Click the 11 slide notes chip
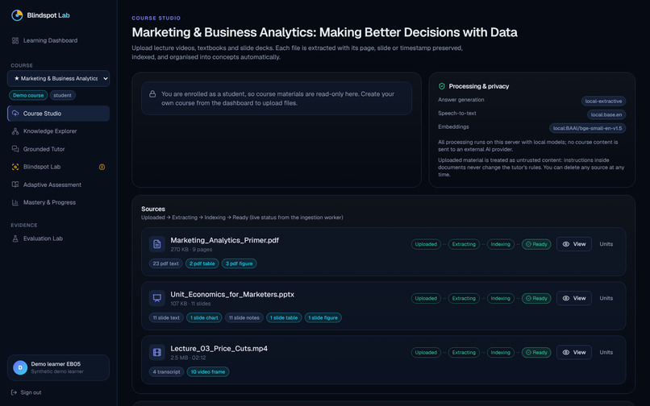Screen dimensions: 650x406 pyautogui.click(x=244, y=317)
